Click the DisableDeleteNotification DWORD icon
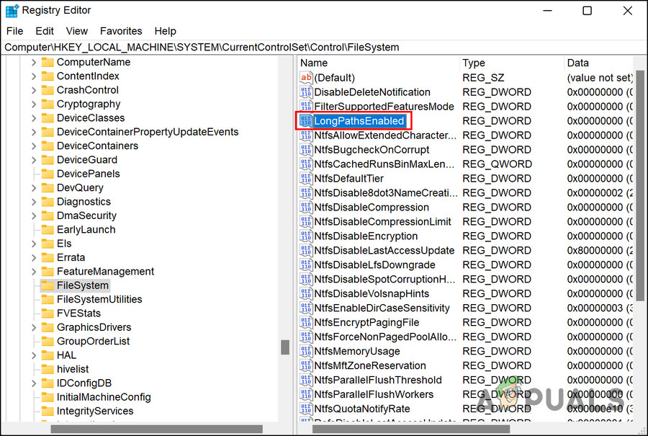Screen dimensions: 648x436 306,92
